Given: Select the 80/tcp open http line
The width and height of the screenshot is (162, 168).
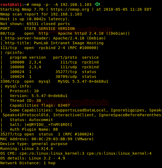Looking at the screenshot, I should [65, 33].
